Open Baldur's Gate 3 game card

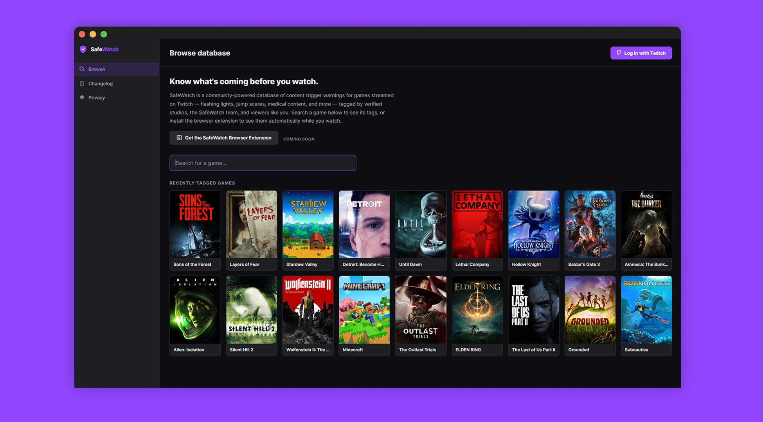tap(590, 230)
